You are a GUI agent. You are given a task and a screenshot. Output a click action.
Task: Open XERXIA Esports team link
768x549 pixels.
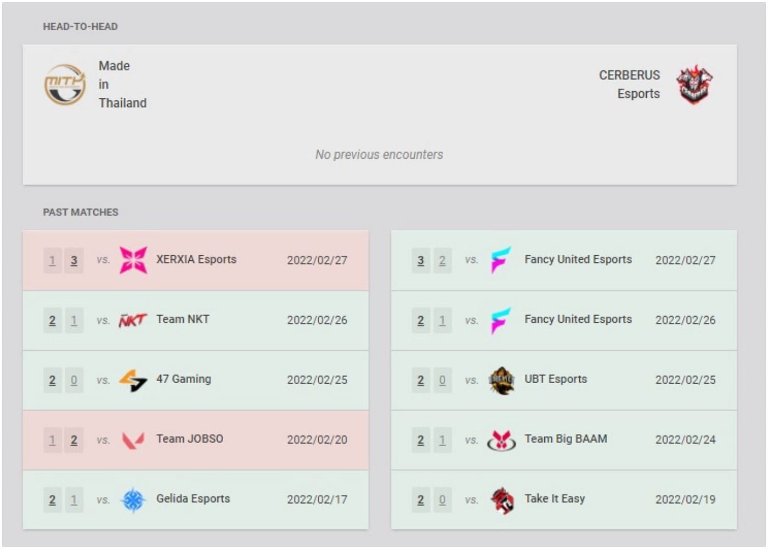click(x=196, y=259)
